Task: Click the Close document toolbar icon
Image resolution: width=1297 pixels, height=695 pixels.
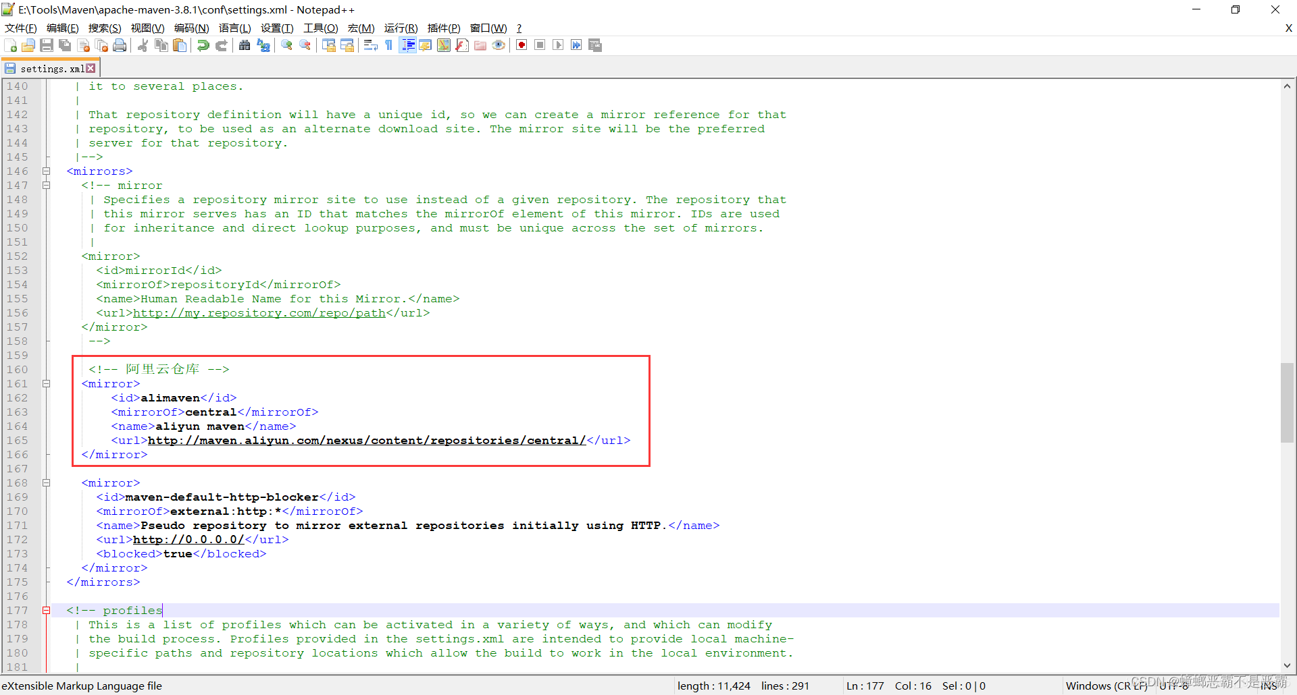Action: (84, 45)
